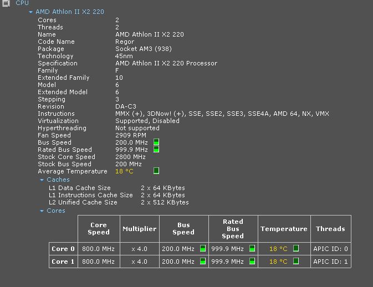Click the Stepping label

(52, 99)
